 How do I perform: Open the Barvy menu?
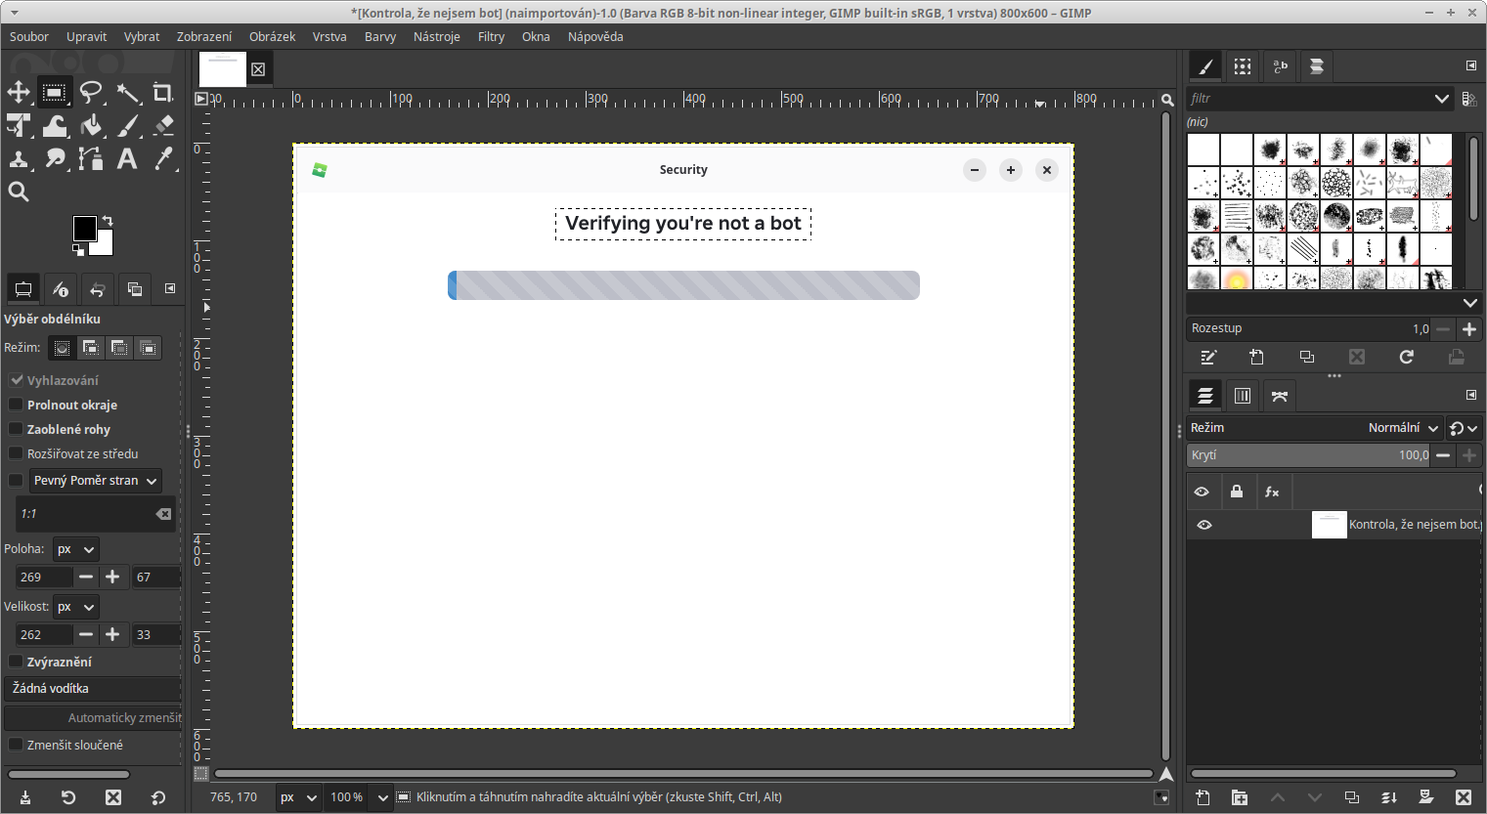click(x=380, y=36)
